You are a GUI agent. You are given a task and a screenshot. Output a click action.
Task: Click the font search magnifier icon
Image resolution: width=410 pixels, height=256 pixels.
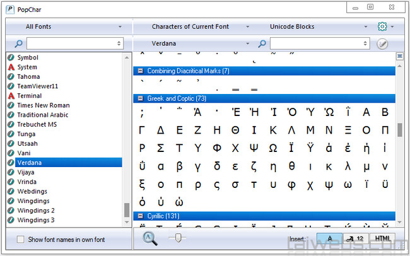coord(18,44)
